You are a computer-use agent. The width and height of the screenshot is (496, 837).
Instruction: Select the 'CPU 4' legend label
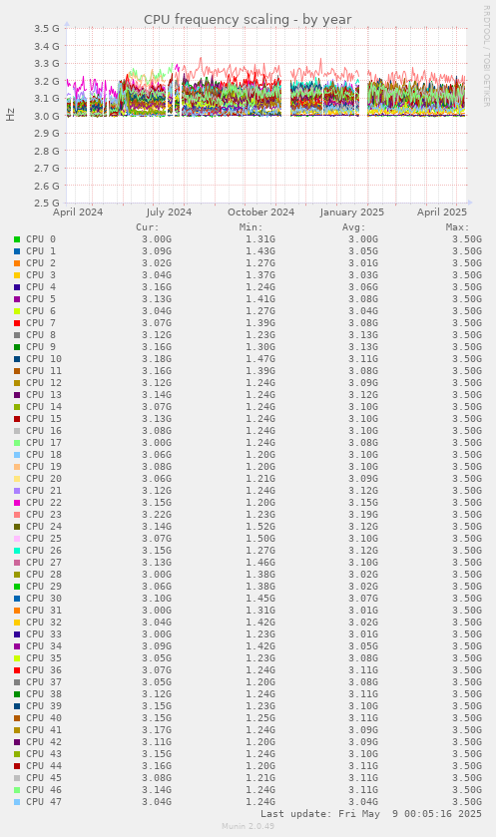(x=41, y=287)
